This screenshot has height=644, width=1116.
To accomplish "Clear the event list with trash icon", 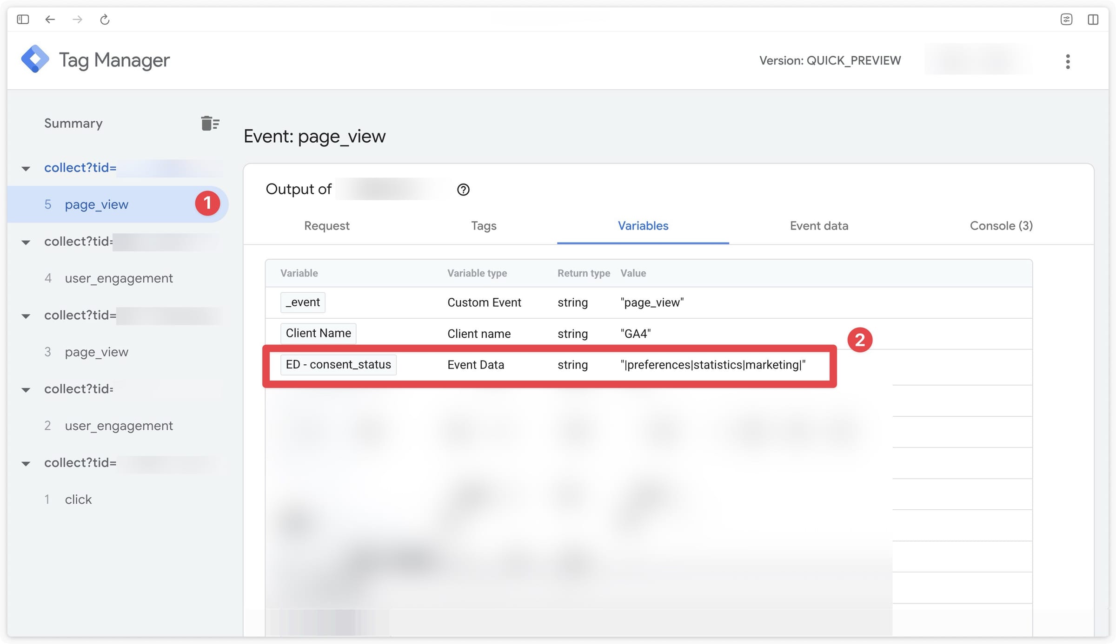I will [210, 123].
